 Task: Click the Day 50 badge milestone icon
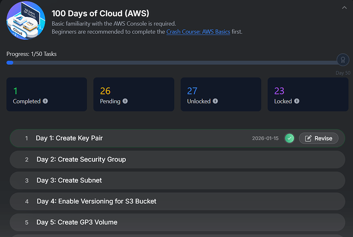(x=343, y=60)
